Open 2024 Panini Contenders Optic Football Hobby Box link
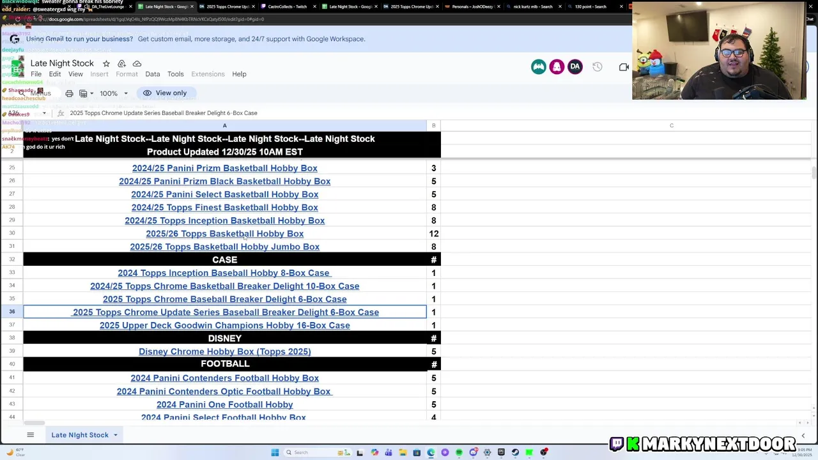 click(224, 392)
